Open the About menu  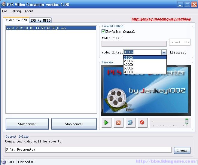pos(29,11)
